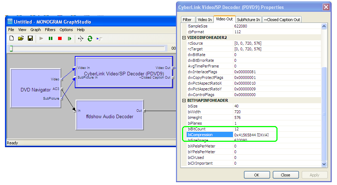Select the dwPictAspectRatioY row
337x185 pixels.
[x=254, y=89]
